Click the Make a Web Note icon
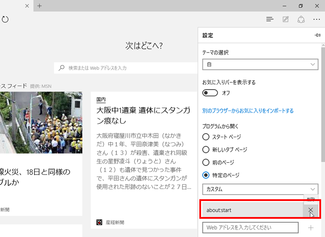The width and height of the screenshot is (325, 237). click(x=286, y=19)
